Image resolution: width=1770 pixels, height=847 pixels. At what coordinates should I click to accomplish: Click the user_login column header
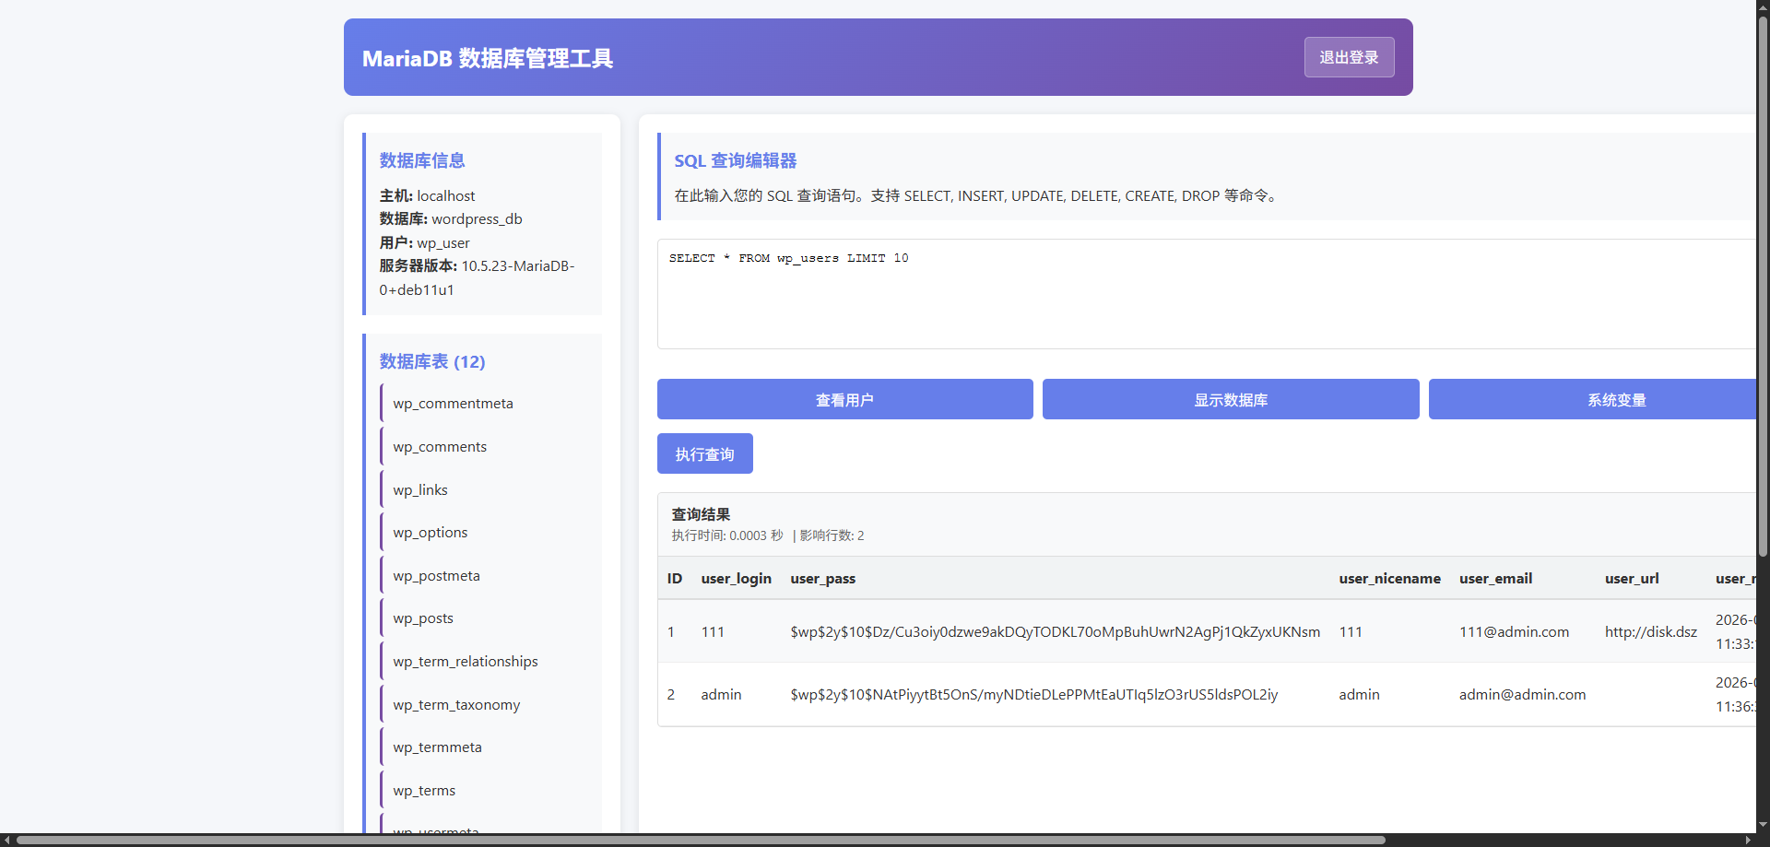736,579
